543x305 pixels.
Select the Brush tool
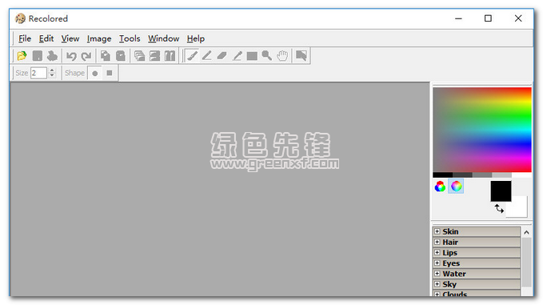pos(192,56)
